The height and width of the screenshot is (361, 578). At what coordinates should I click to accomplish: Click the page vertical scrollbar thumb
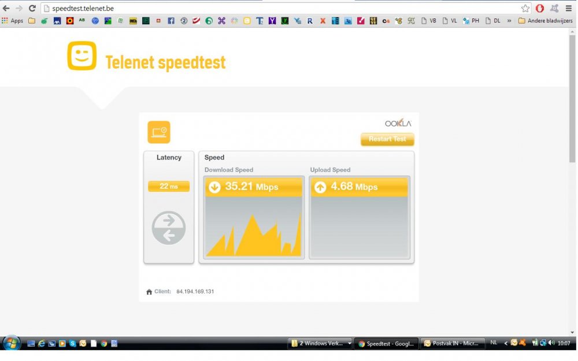coord(572,98)
